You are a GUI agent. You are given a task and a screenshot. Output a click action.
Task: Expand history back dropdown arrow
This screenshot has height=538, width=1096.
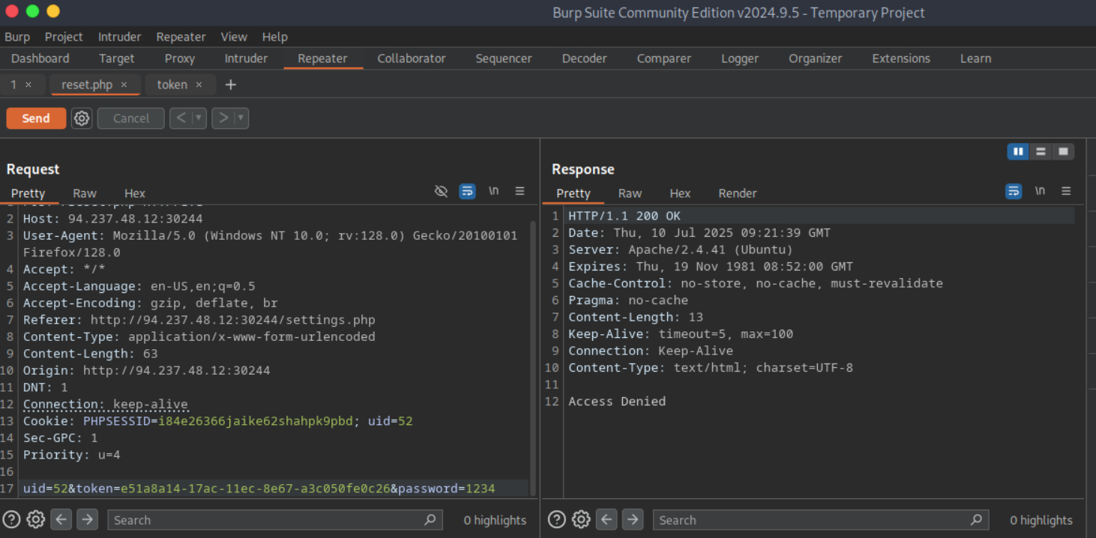pyautogui.click(x=199, y=118)
